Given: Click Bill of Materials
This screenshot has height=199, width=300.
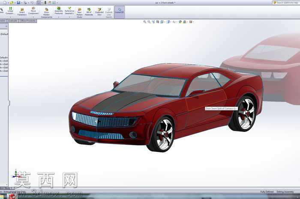Looking at the screenshot, I should point(89,12).
